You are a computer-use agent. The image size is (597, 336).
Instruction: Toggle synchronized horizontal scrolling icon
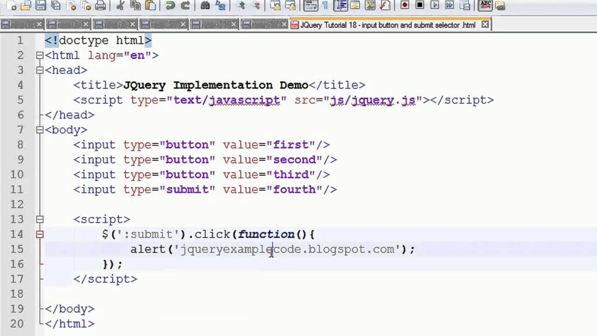[291, 5]
